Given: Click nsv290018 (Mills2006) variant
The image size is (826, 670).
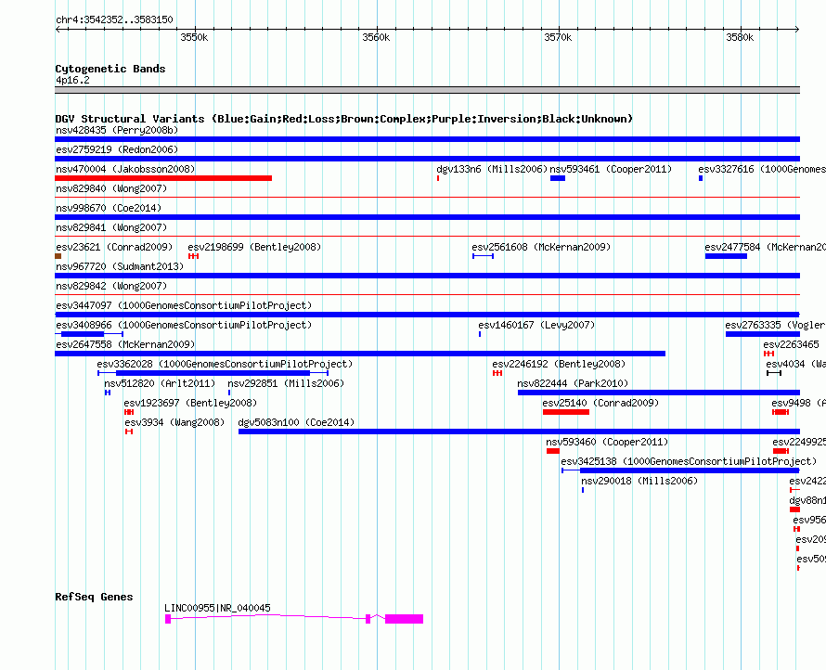Looking at the screenshot, I should click(583, 490).
